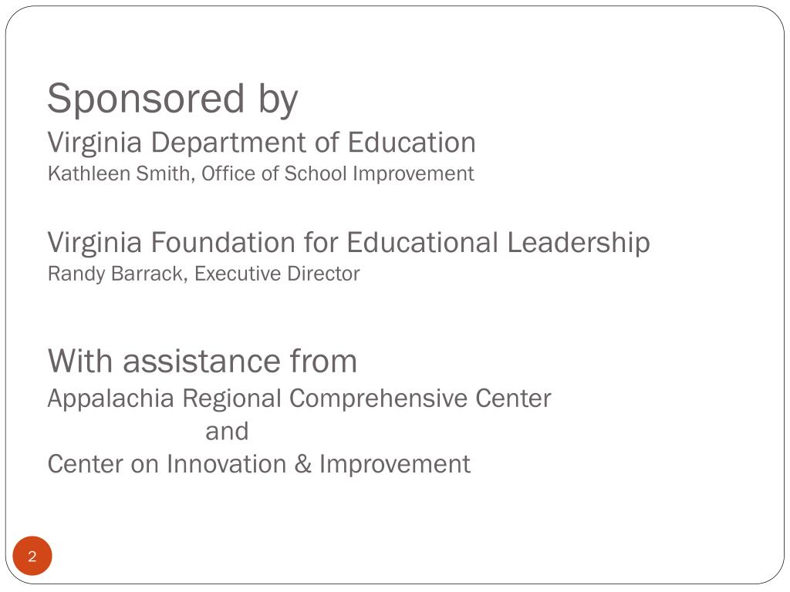Click 'Kathleen Smith, Office of School Improvement' line
Viewport: 790px width, 592px height.
pyautogui.click(x=261, y=173)
